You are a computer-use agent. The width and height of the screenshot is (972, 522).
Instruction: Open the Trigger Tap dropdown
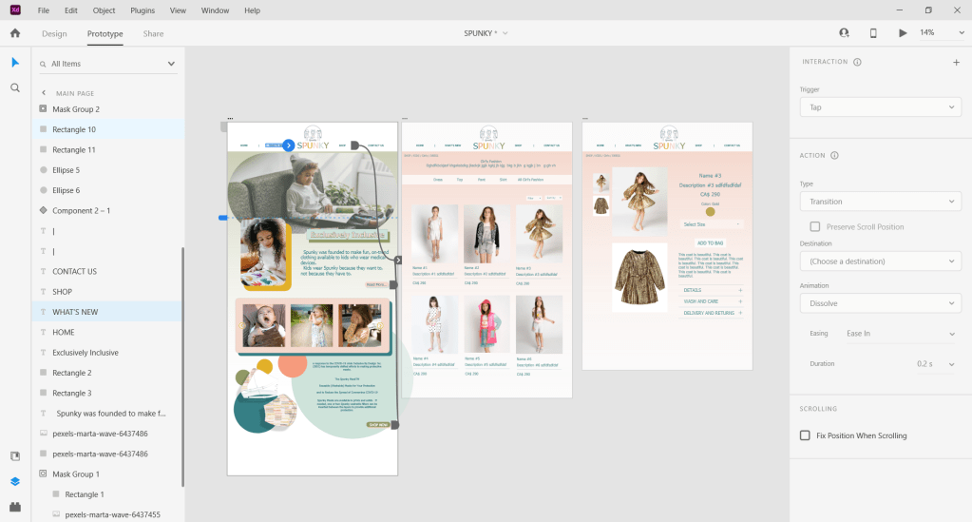(881, 107)
